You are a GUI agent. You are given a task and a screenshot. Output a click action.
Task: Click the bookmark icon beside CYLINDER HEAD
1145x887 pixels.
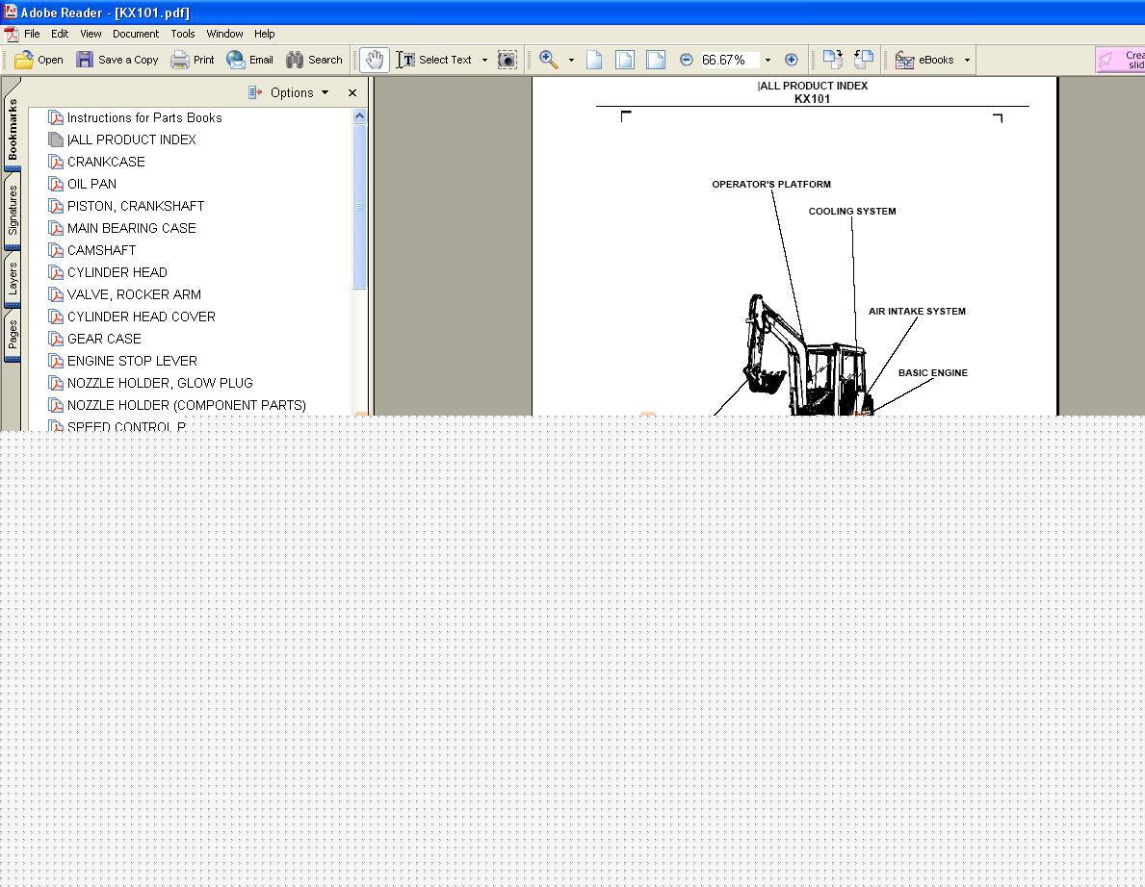pyautogui.click(x=56, y=272)
